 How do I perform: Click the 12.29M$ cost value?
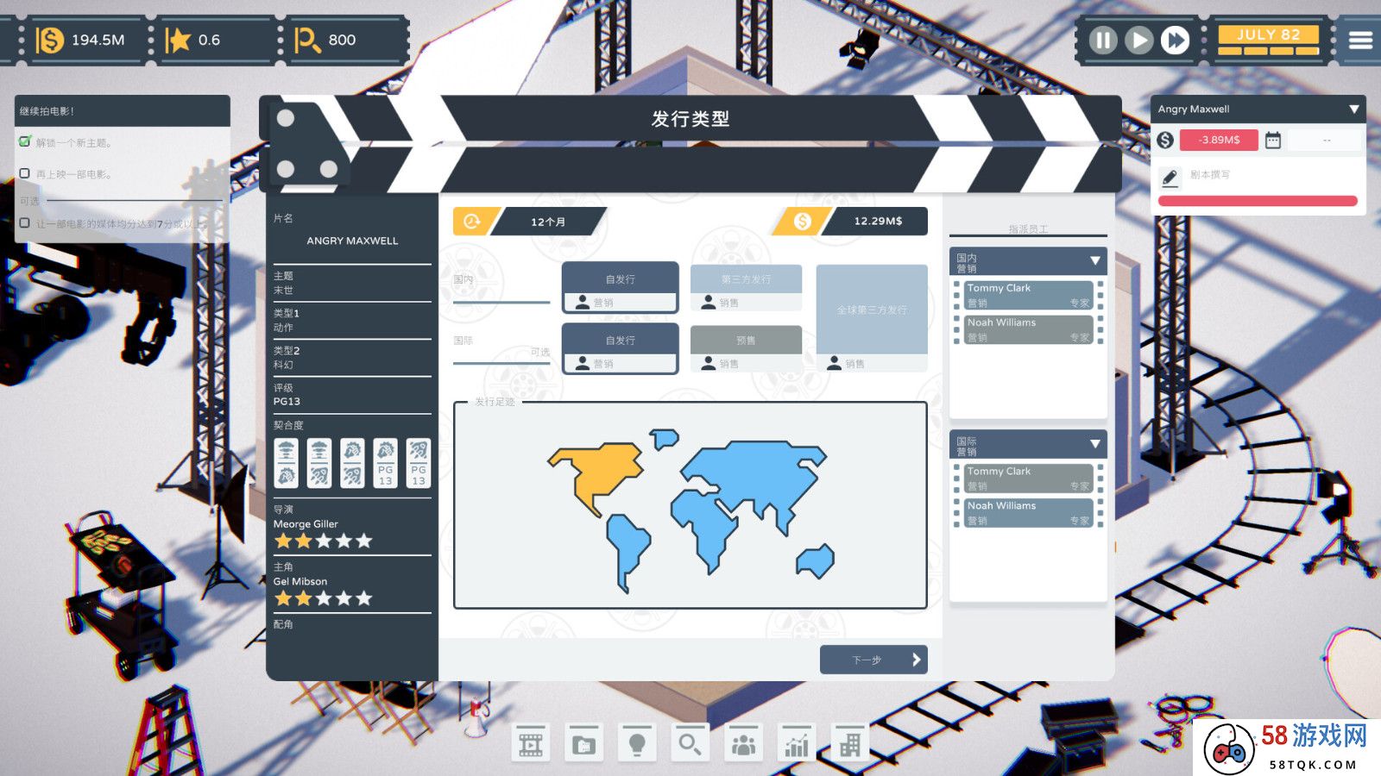[x=878, y=221]
